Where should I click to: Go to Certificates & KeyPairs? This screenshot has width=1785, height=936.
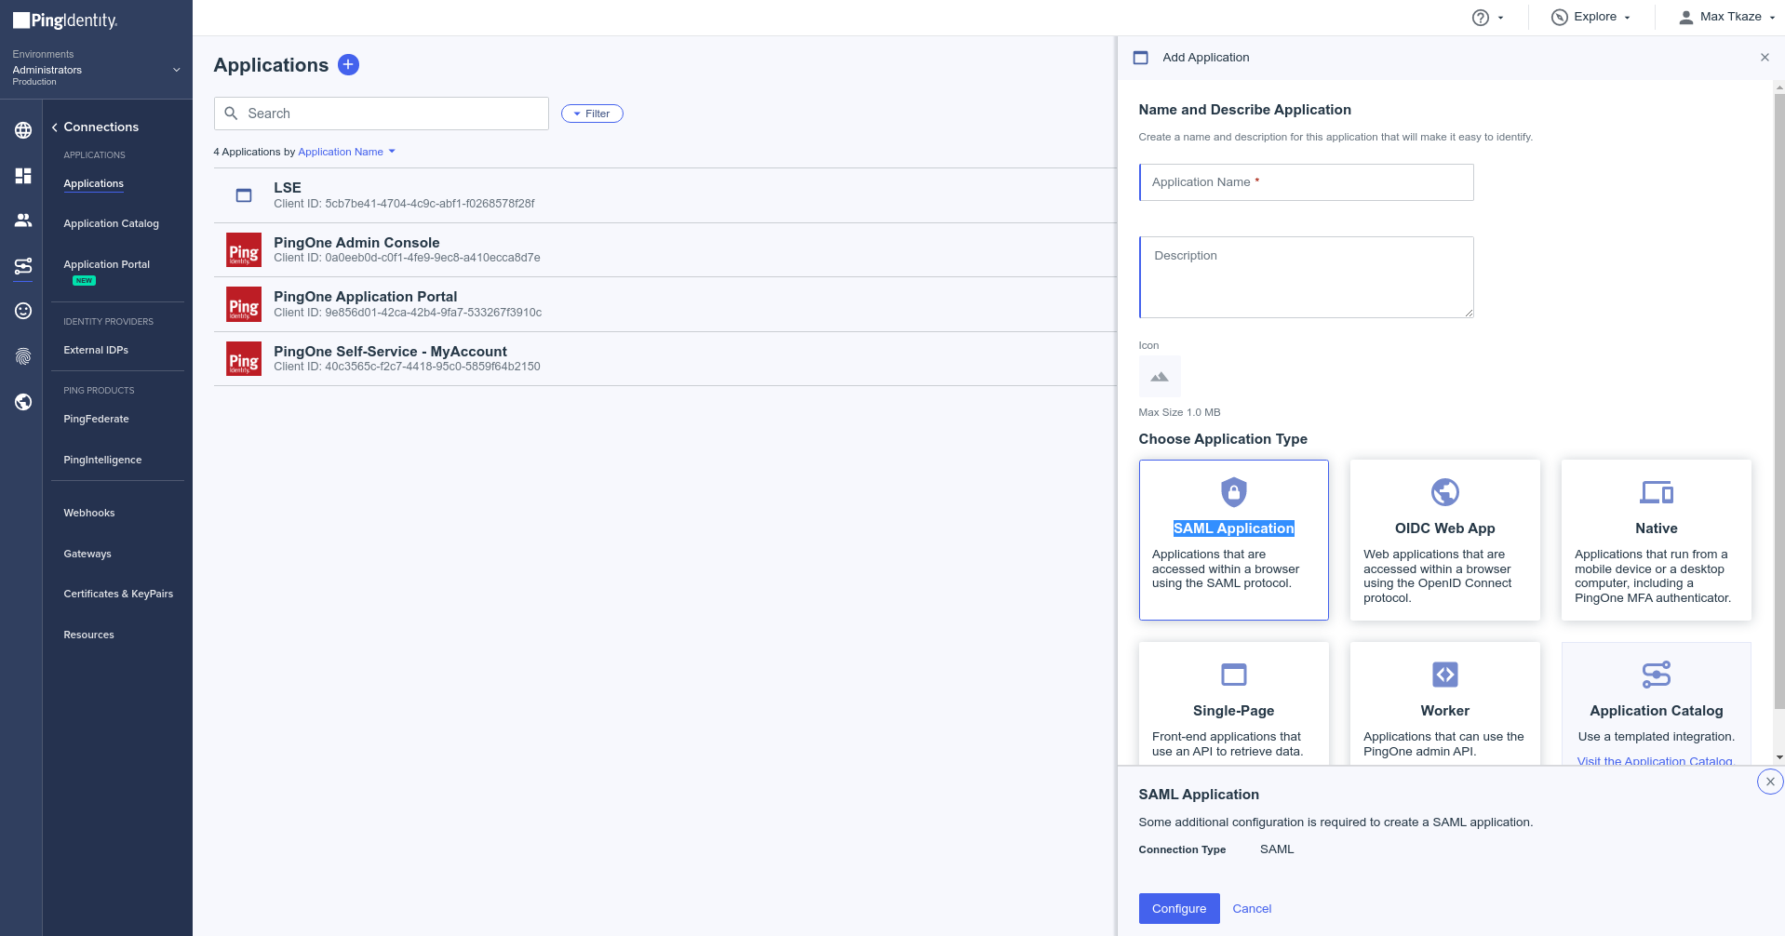pyautogui.click(x=118, y=594)
